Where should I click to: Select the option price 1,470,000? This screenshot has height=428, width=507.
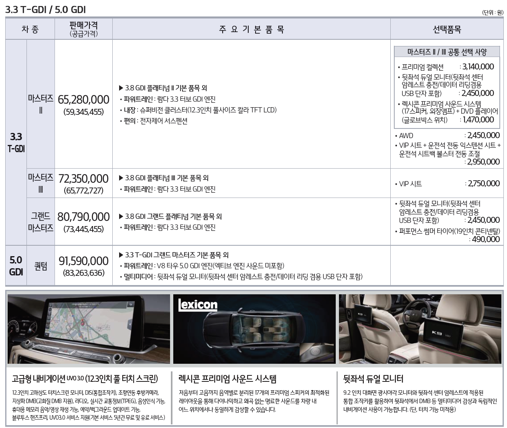(478, 120)
